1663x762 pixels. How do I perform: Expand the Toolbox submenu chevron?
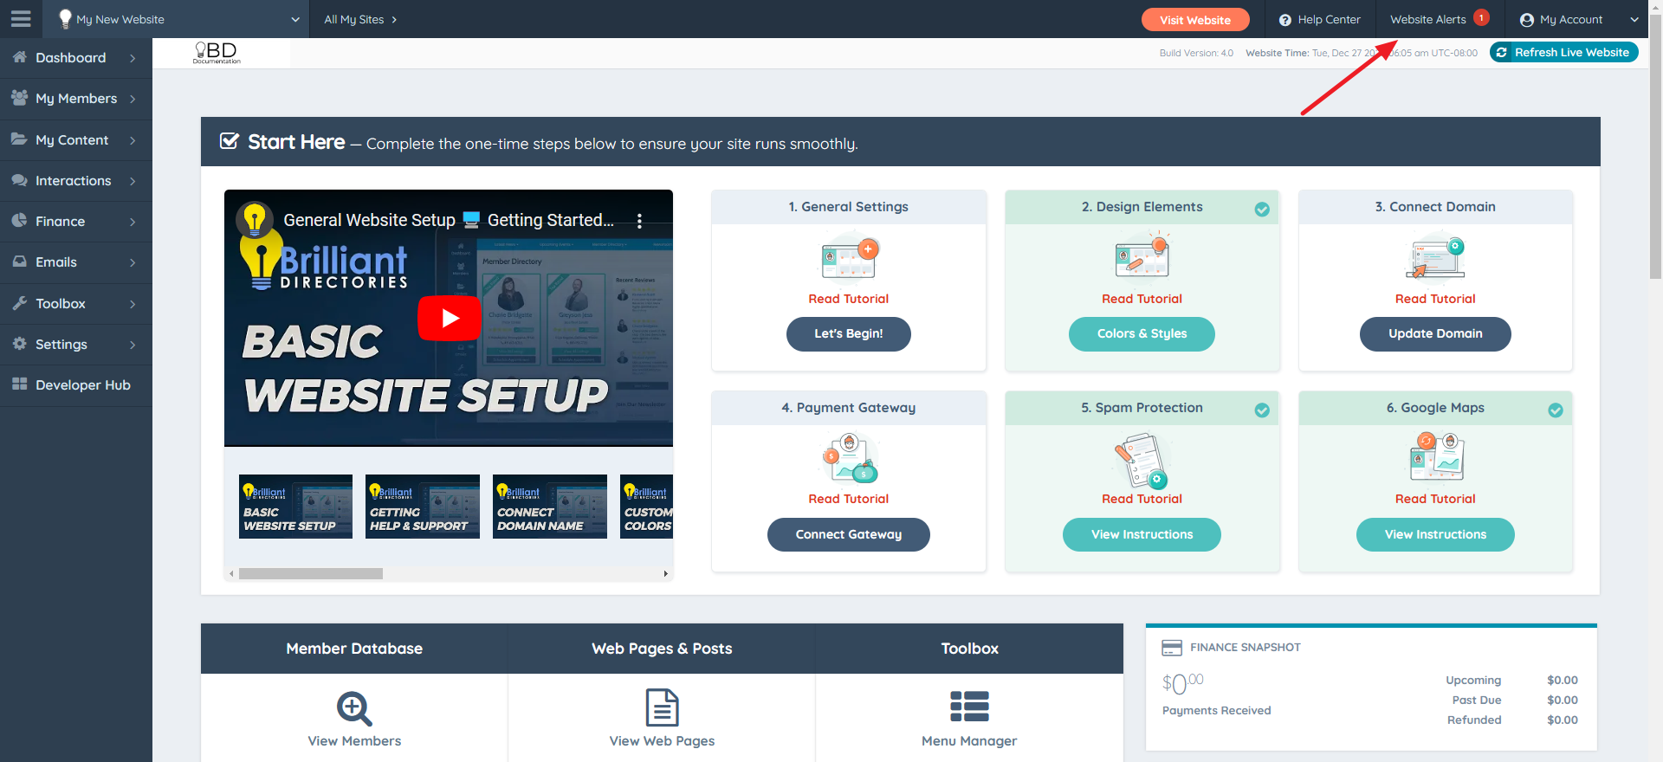click(x=133, y=304)
